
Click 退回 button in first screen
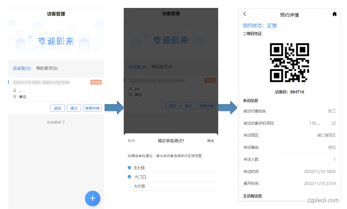(x=57, y=108)
